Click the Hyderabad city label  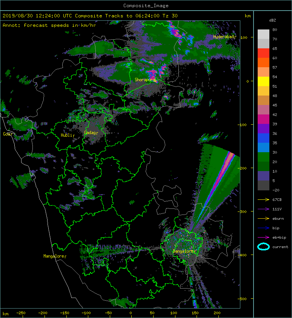click(224, 37)
